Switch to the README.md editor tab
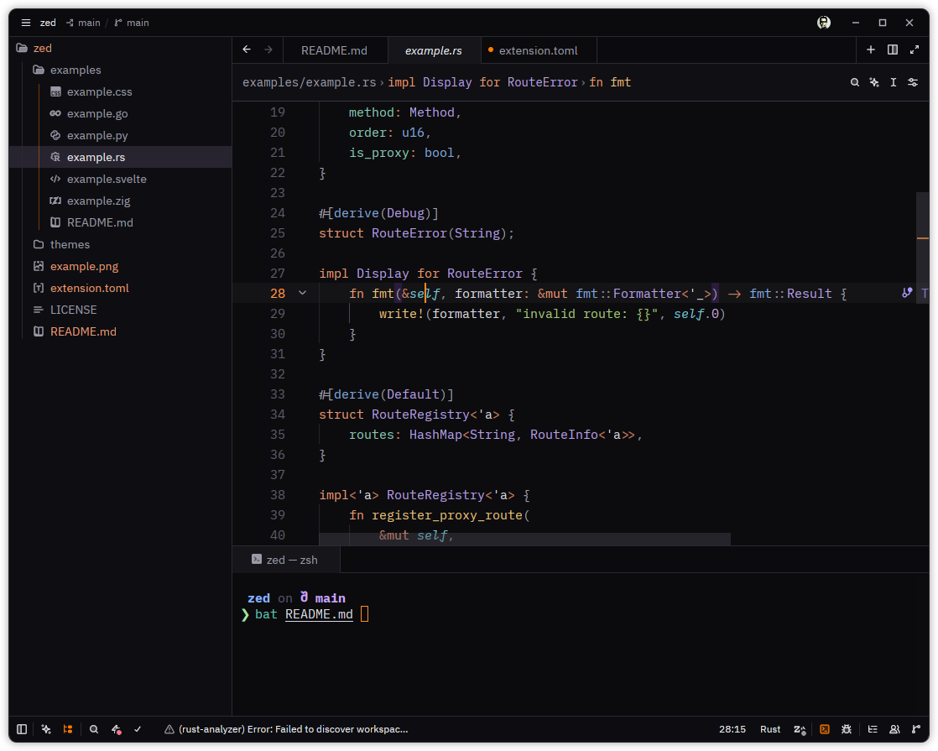The image size is (938, 751). tap(335, 50)
